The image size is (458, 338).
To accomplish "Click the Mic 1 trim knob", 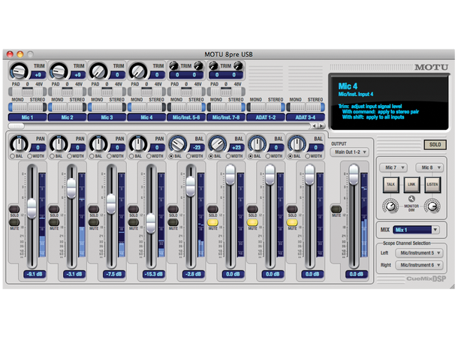I will (19, 71).
